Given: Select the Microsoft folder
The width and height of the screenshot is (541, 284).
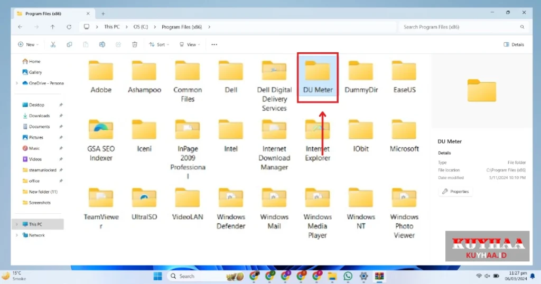Looking at the screenshot, I should click(404, 136).
